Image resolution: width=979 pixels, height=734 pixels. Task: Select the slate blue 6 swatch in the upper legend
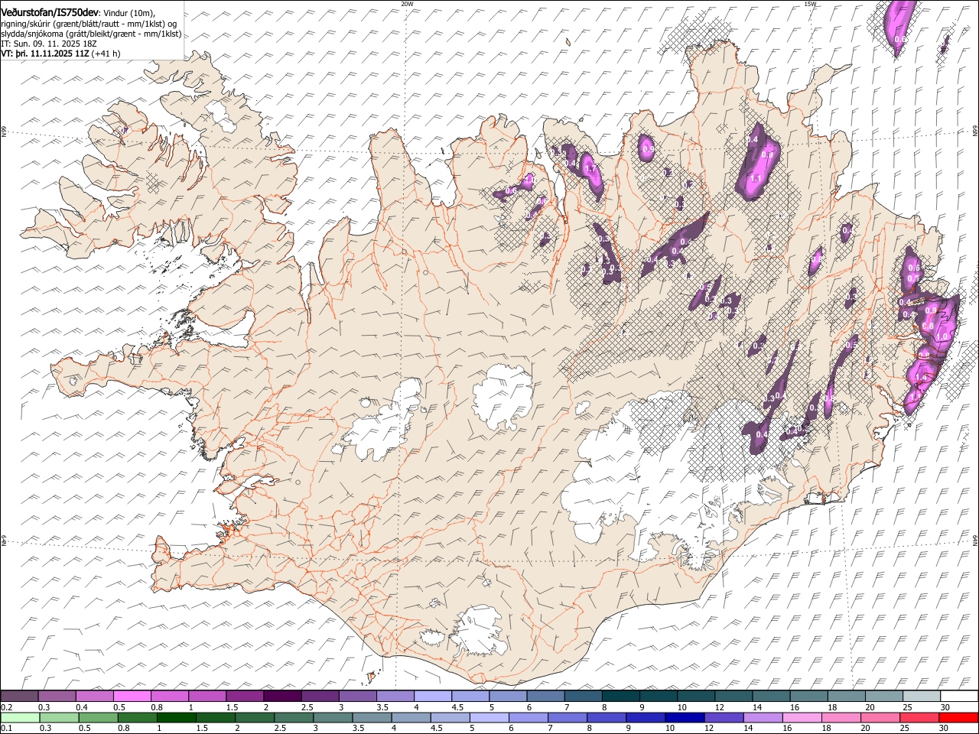[545, 697]
